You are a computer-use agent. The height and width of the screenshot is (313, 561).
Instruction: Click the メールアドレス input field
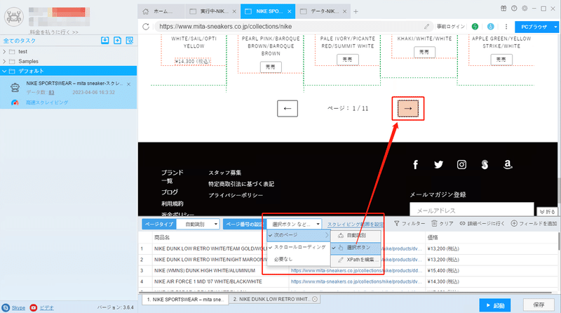pyautogui.click(x=471, y=211)
